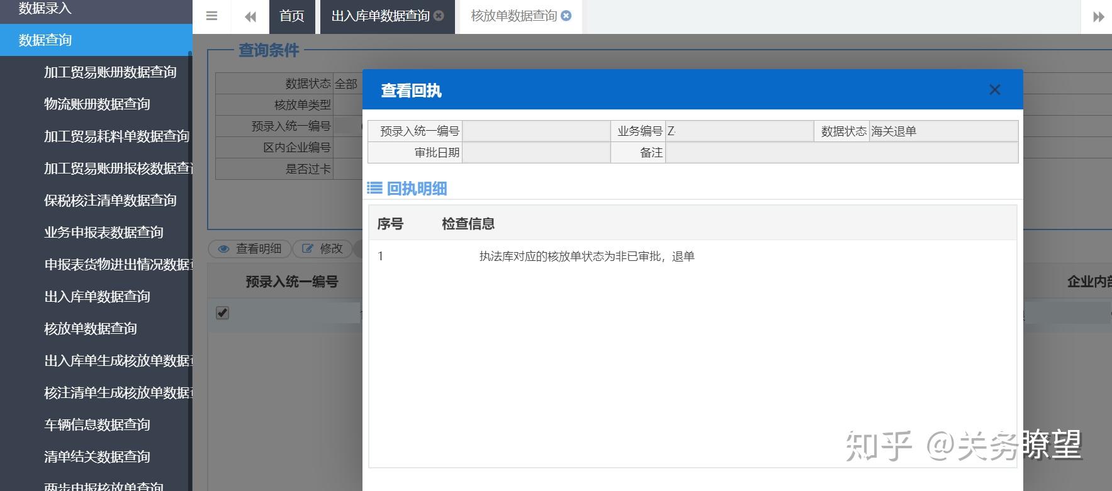1112x491 pixels.
Task: Click the double right arrow tab scroller
Action: click(1098, 17)
